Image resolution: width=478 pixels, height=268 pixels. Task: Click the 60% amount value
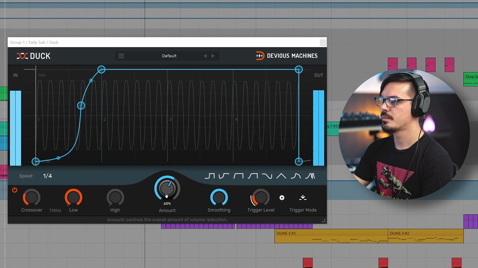pyautogui.click(x=167, y=204)
